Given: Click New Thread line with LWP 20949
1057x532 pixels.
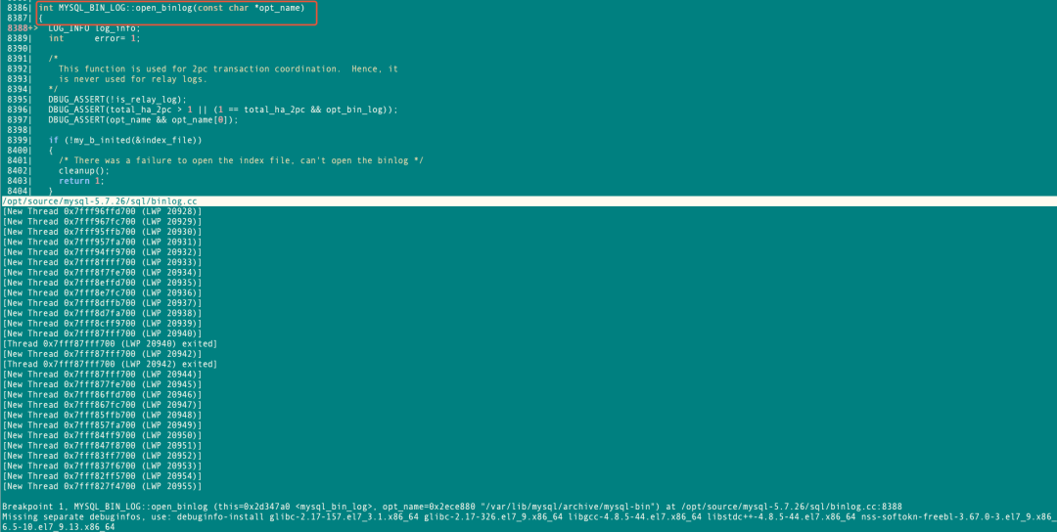Looking at the screenshot, I should (x=102, y=425).
